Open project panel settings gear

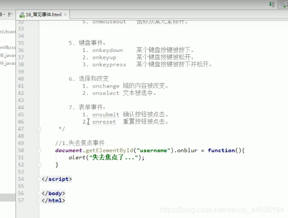coord(2,14)
